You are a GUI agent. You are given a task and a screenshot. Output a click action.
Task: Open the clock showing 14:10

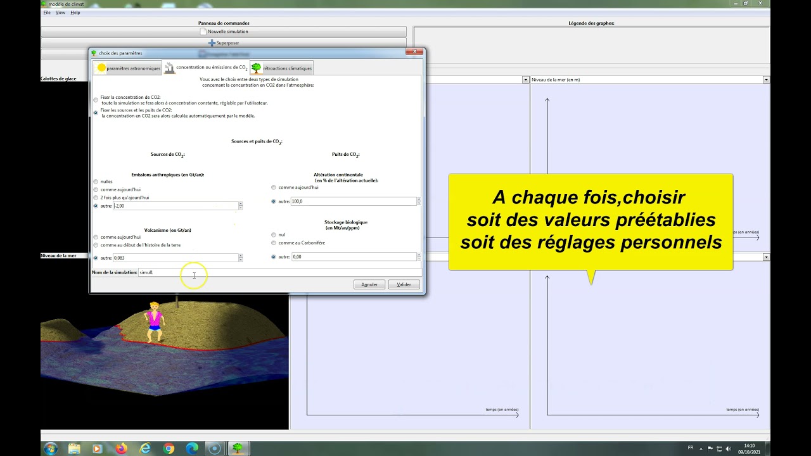tap(750, 448)
